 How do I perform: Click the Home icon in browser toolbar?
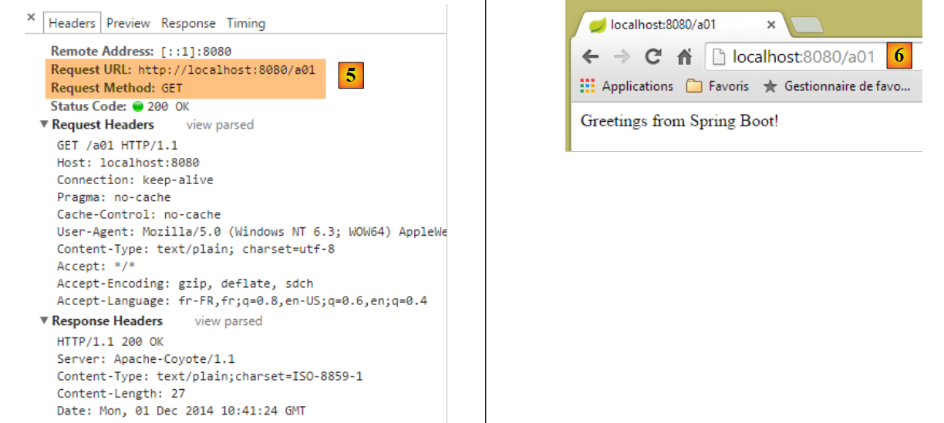684,57
